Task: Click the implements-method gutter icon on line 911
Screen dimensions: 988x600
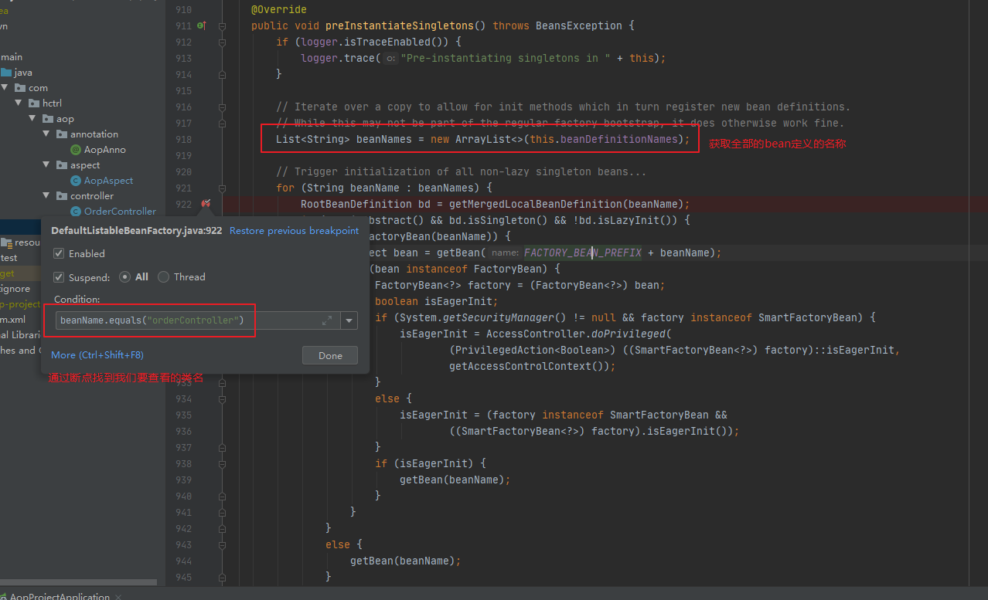Action: [x=202, y=25]
